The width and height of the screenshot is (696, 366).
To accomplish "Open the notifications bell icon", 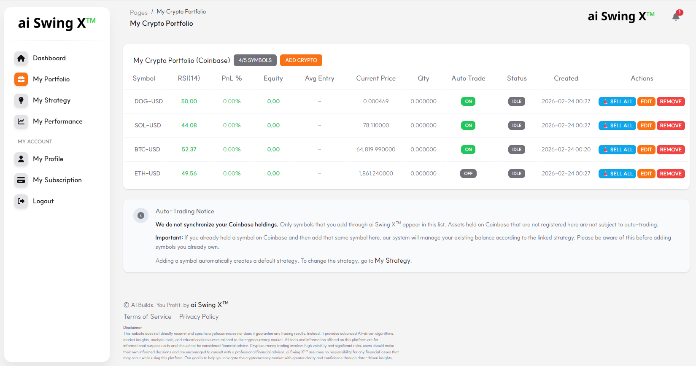I will tap(676, 16).
